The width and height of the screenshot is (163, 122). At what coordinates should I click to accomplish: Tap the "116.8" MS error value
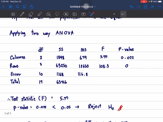click(83, 74)
